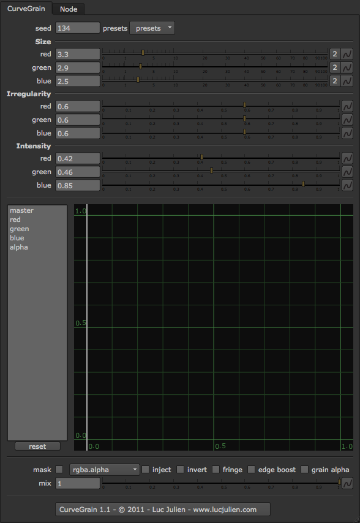Switch to the CurveGrain tab
360x523 pixels.
point(26,9)
